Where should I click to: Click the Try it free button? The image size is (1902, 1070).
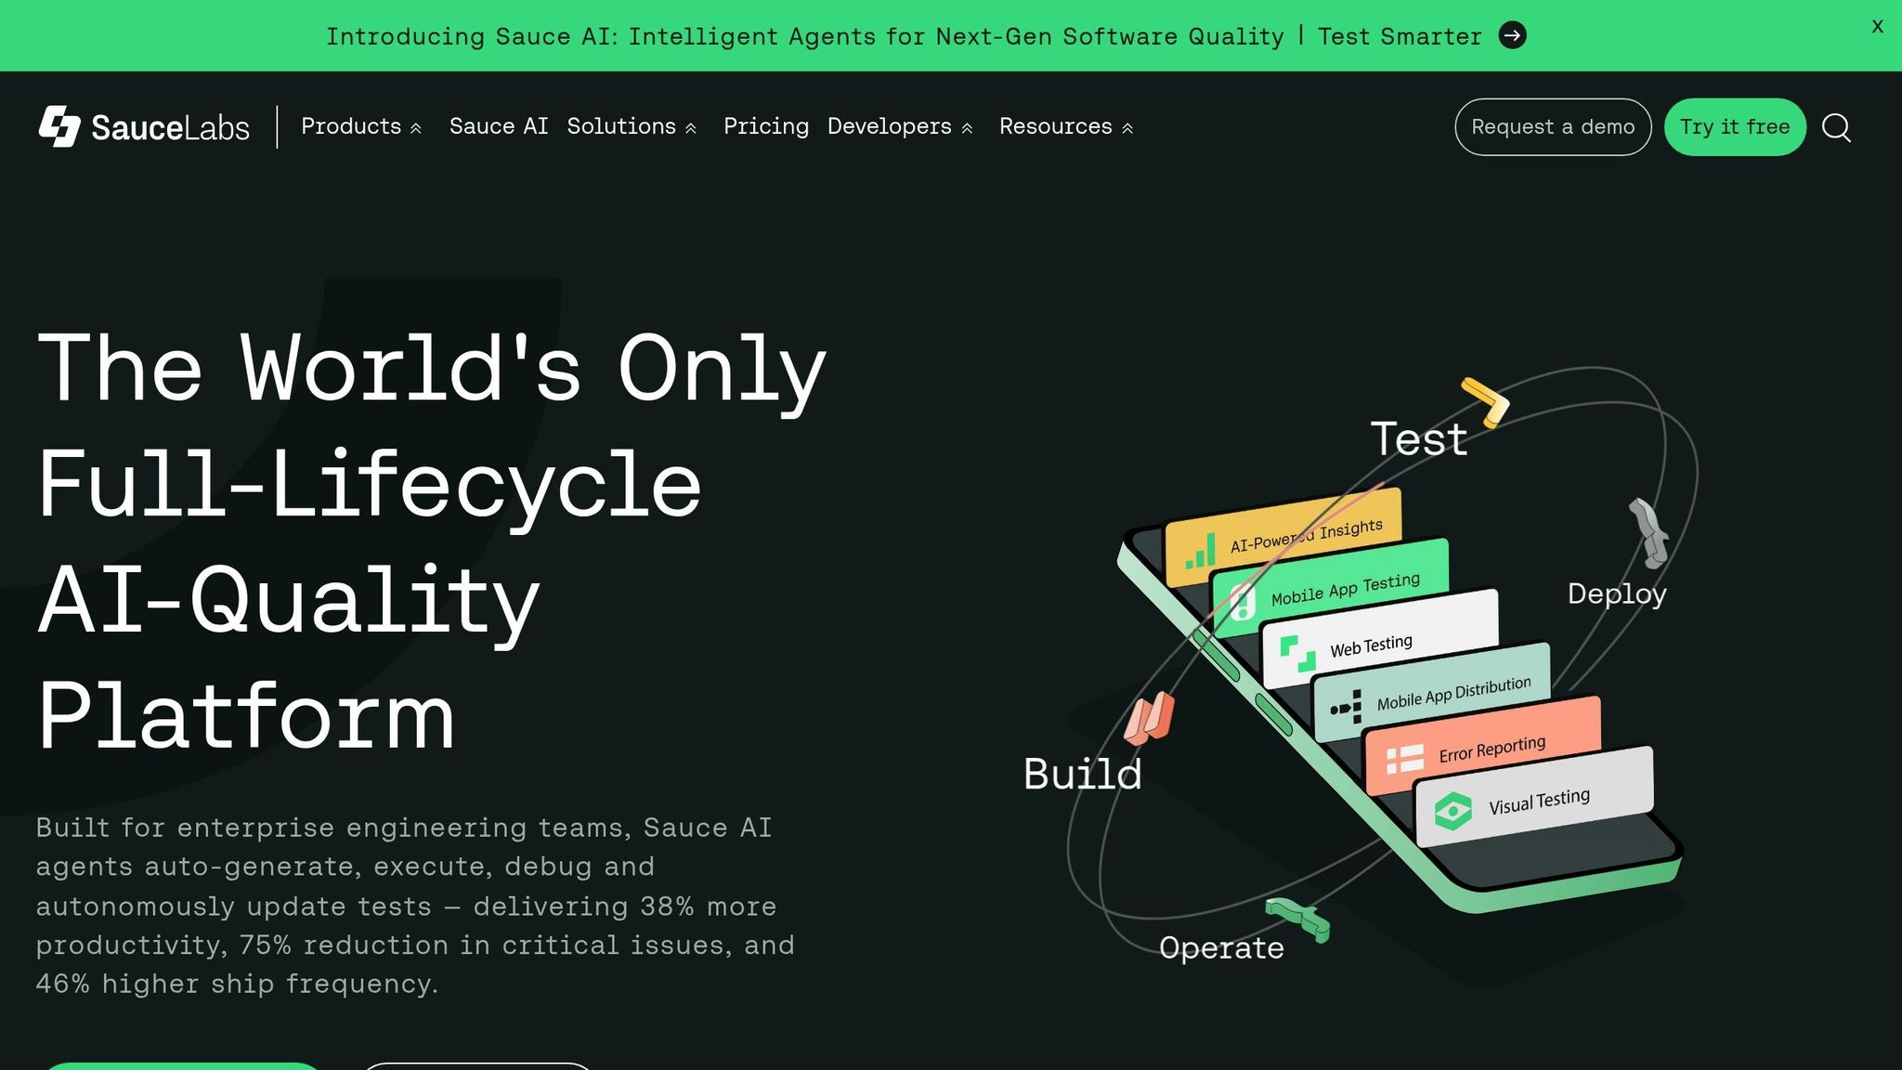click(x=1735, y=127)
